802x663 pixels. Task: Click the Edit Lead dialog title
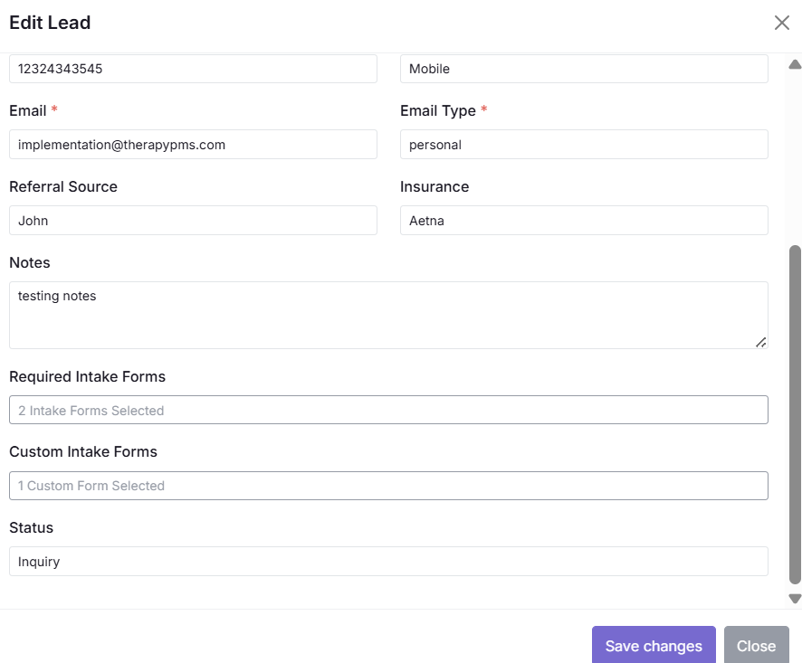click(50, 23)
